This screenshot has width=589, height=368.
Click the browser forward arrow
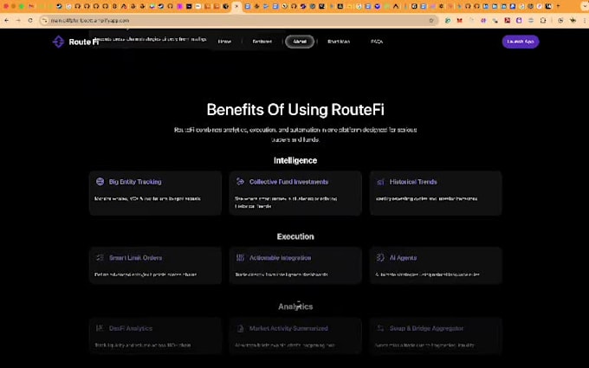18,20
